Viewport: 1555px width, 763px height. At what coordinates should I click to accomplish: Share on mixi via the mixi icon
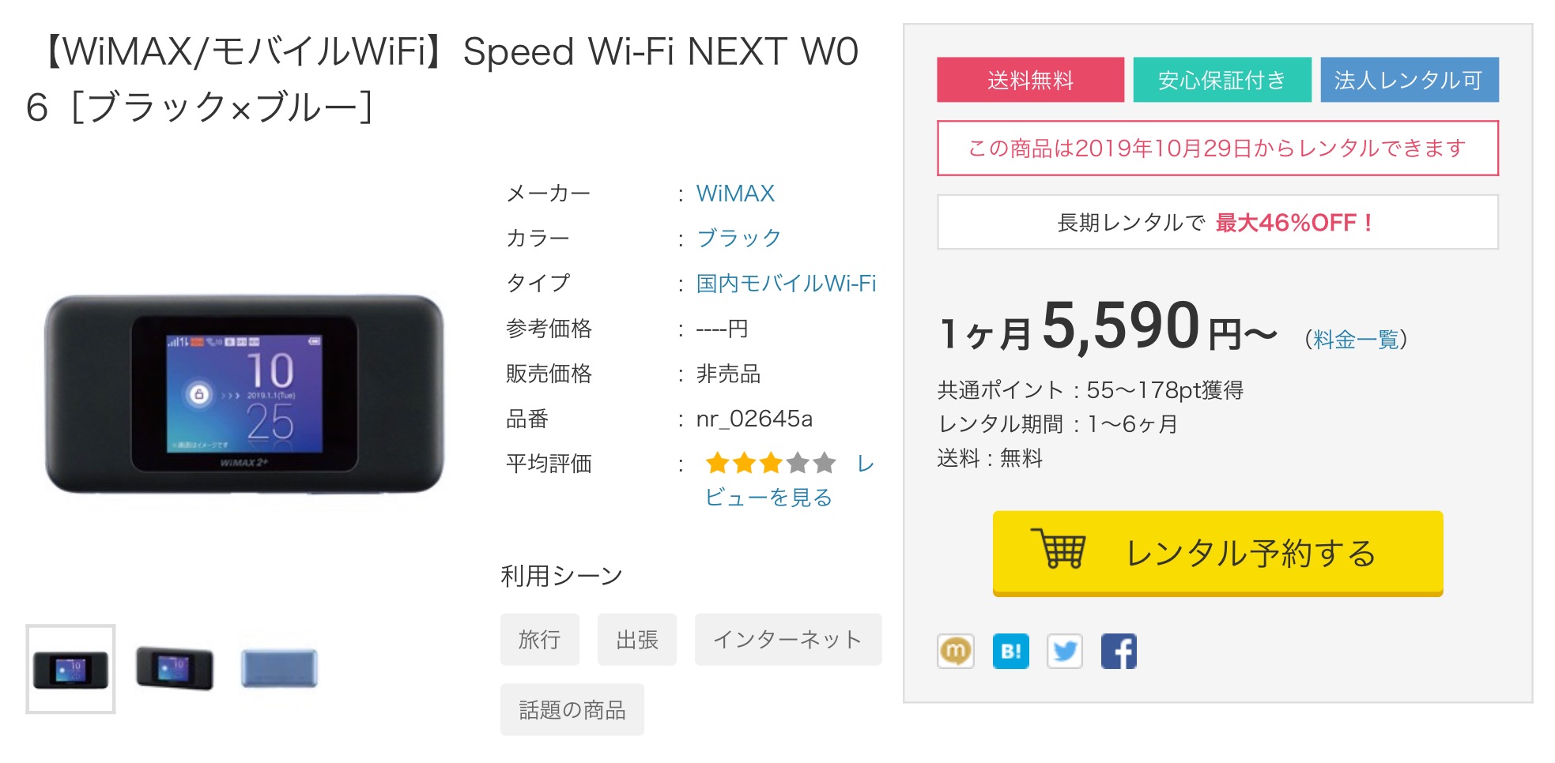click(955, 651)
